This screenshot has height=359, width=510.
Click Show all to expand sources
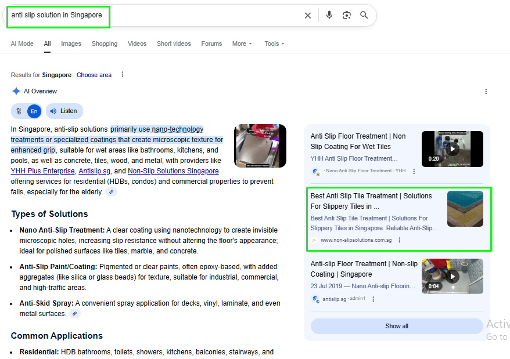click(397, 326)
